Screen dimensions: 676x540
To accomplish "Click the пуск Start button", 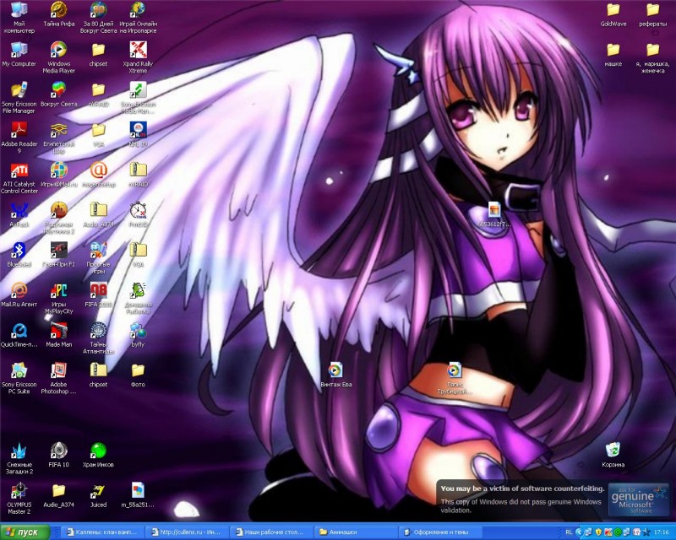I will [x=25, y=532].
